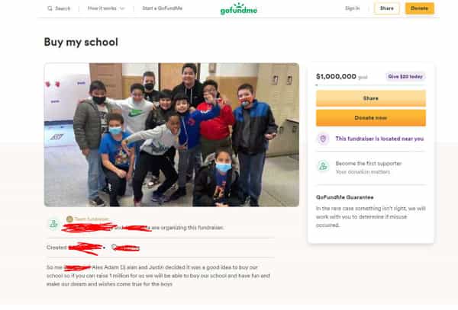Click the search magnifier icon
This screenshot has width=458, height=310.
pyautogui.click(x=50, y=8)
